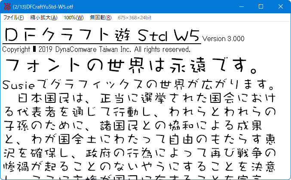The image size is (291, 180).
Task: Open the 無回転(R) rotation menu
Action: (101, 18)
